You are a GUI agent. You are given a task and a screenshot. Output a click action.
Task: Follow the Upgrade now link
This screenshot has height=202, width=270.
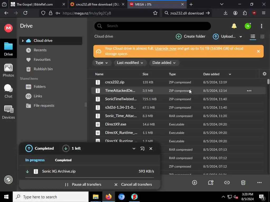point(166,48)
